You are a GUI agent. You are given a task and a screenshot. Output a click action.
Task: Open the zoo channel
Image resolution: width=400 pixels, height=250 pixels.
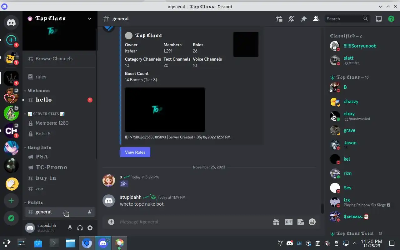click(60, 189)
